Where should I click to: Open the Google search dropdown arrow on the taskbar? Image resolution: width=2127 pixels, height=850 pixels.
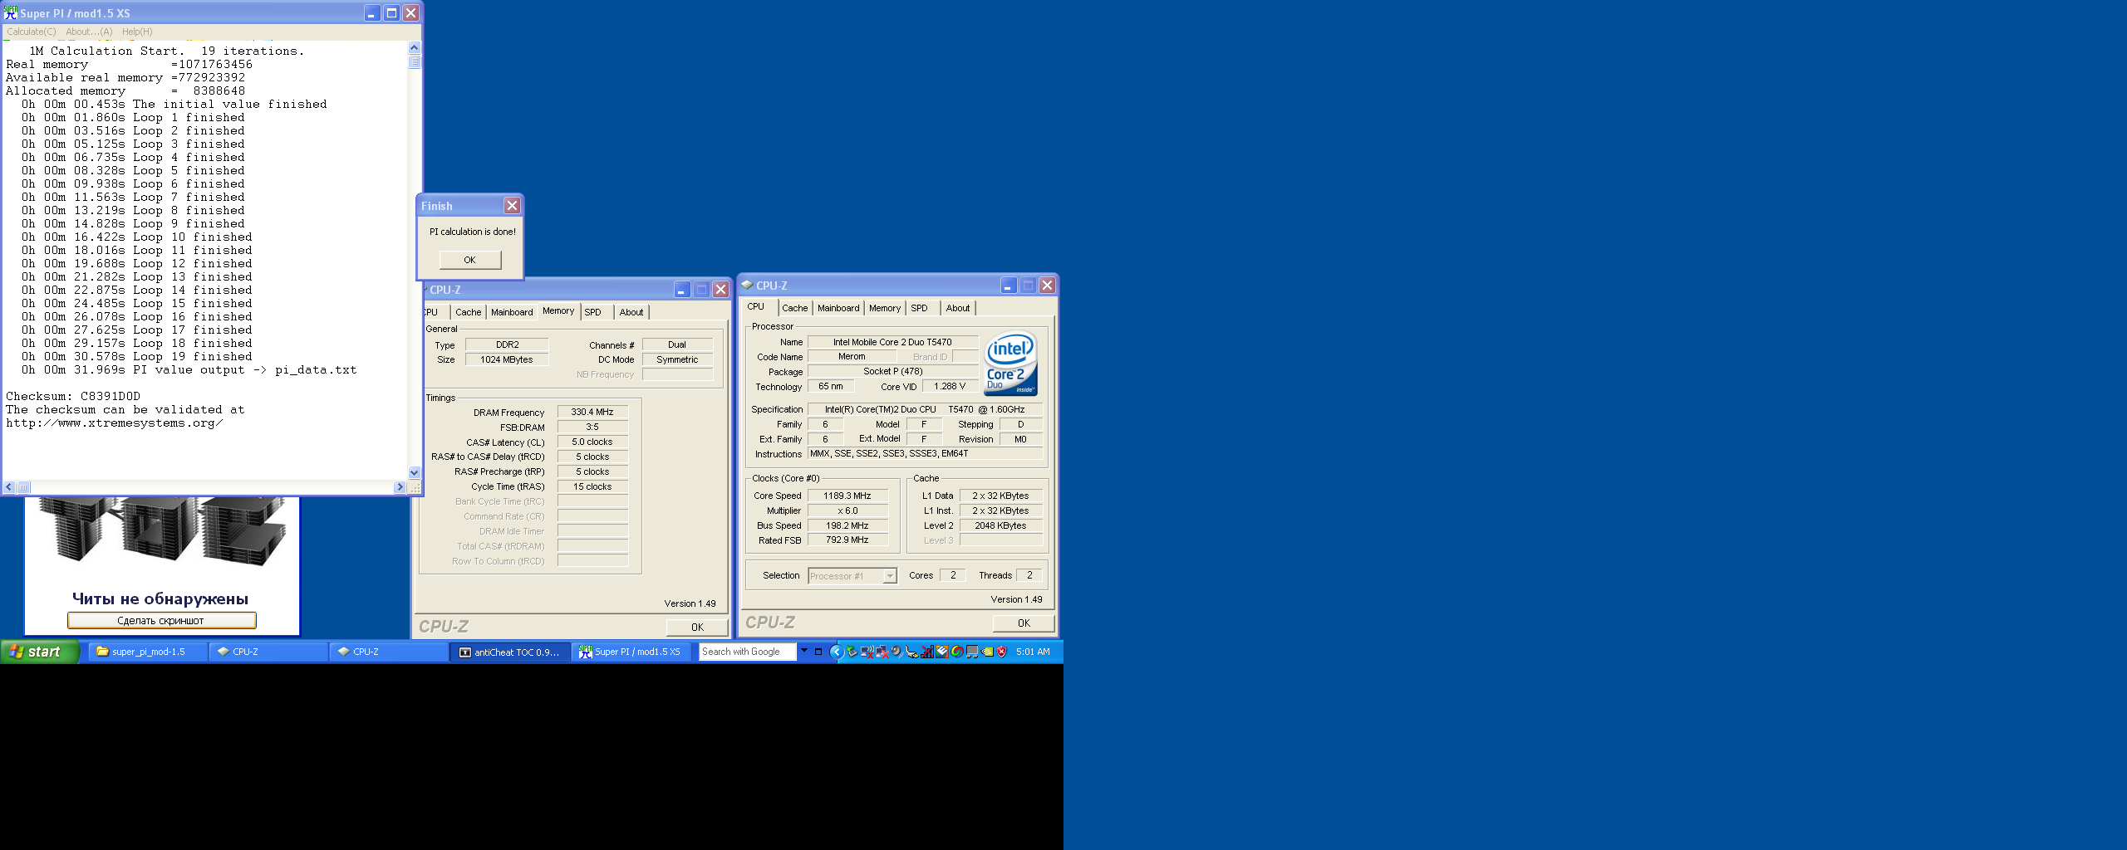click(804, 650)
